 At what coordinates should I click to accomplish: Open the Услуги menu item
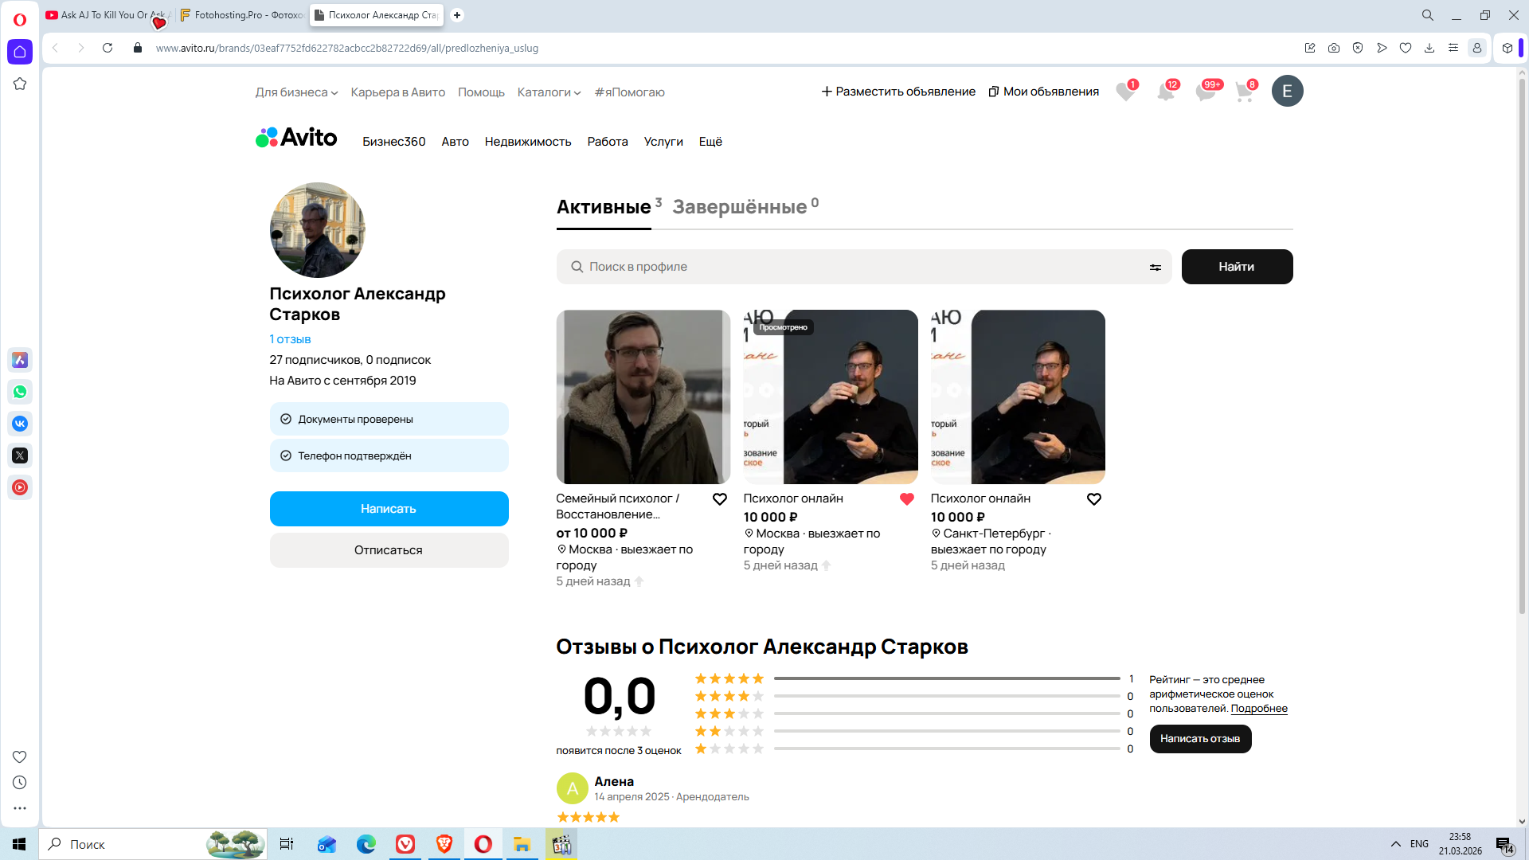[663, 142]
